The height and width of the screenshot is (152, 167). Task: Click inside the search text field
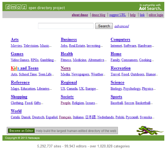[66, 26]
